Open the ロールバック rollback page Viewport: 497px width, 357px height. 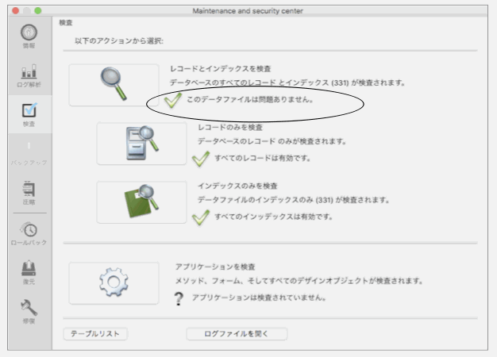[x=28, y=232]
